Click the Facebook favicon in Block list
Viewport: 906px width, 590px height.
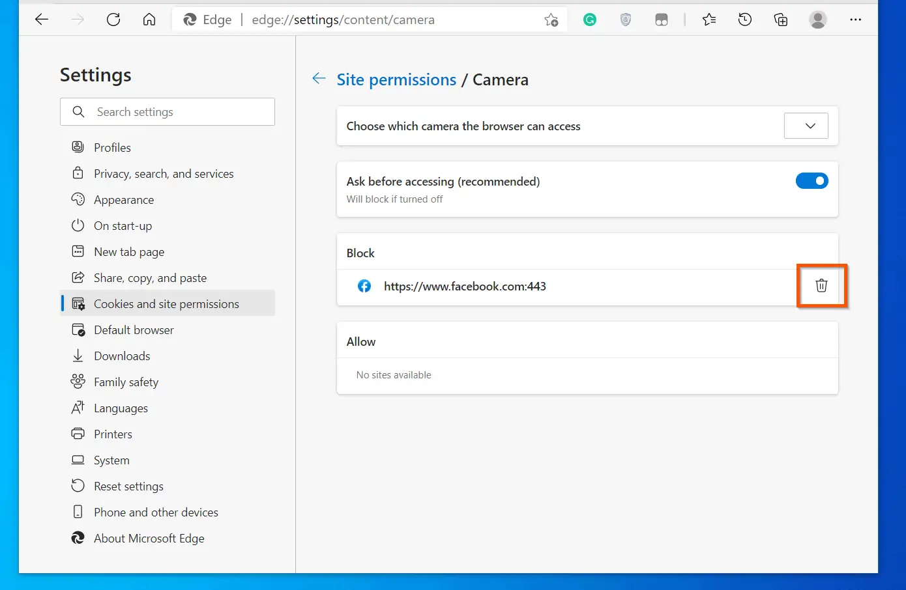tap(364, 286)
